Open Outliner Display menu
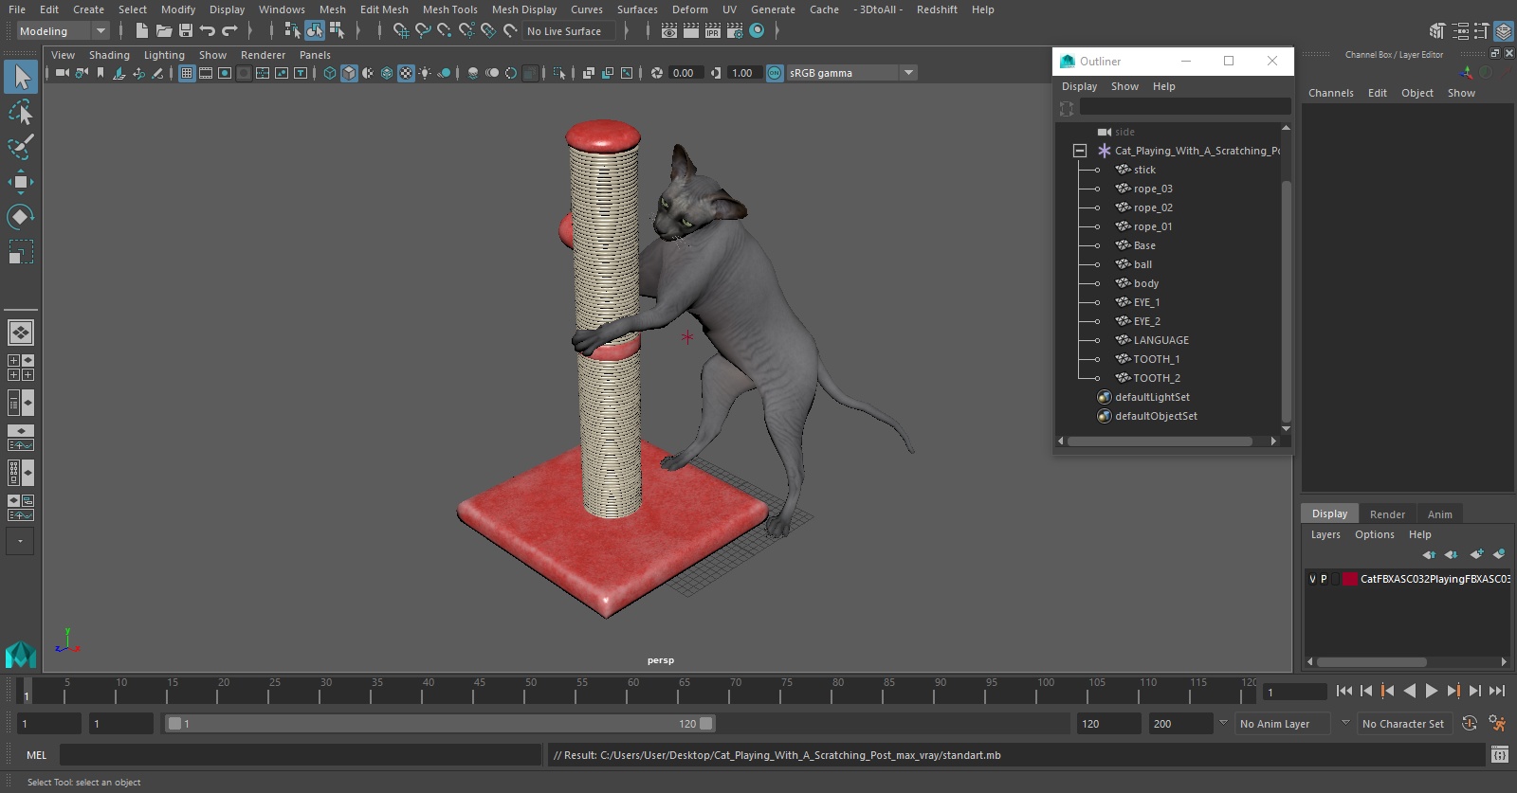1517x793 pixels. coord(1079,86)
